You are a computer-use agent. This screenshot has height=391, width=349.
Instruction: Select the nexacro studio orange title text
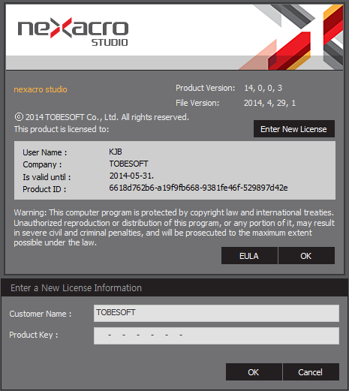(x=41, y=89)
